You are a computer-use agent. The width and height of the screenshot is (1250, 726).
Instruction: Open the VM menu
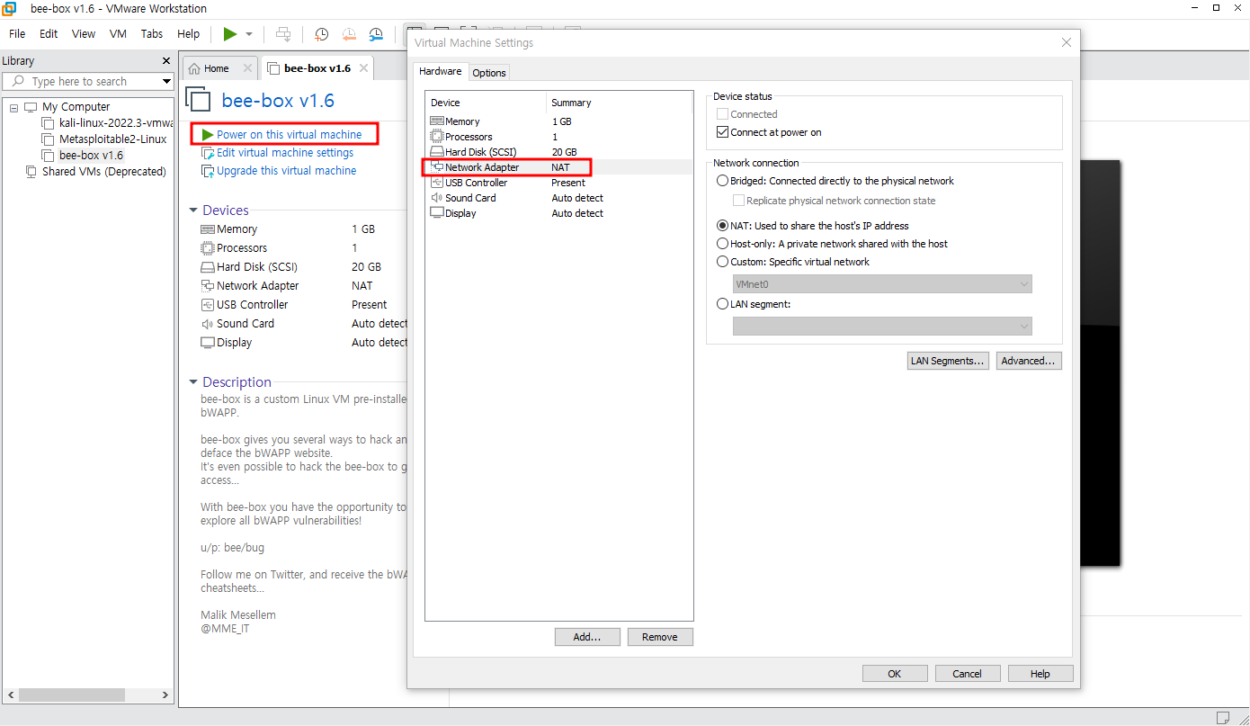[118, 33]
